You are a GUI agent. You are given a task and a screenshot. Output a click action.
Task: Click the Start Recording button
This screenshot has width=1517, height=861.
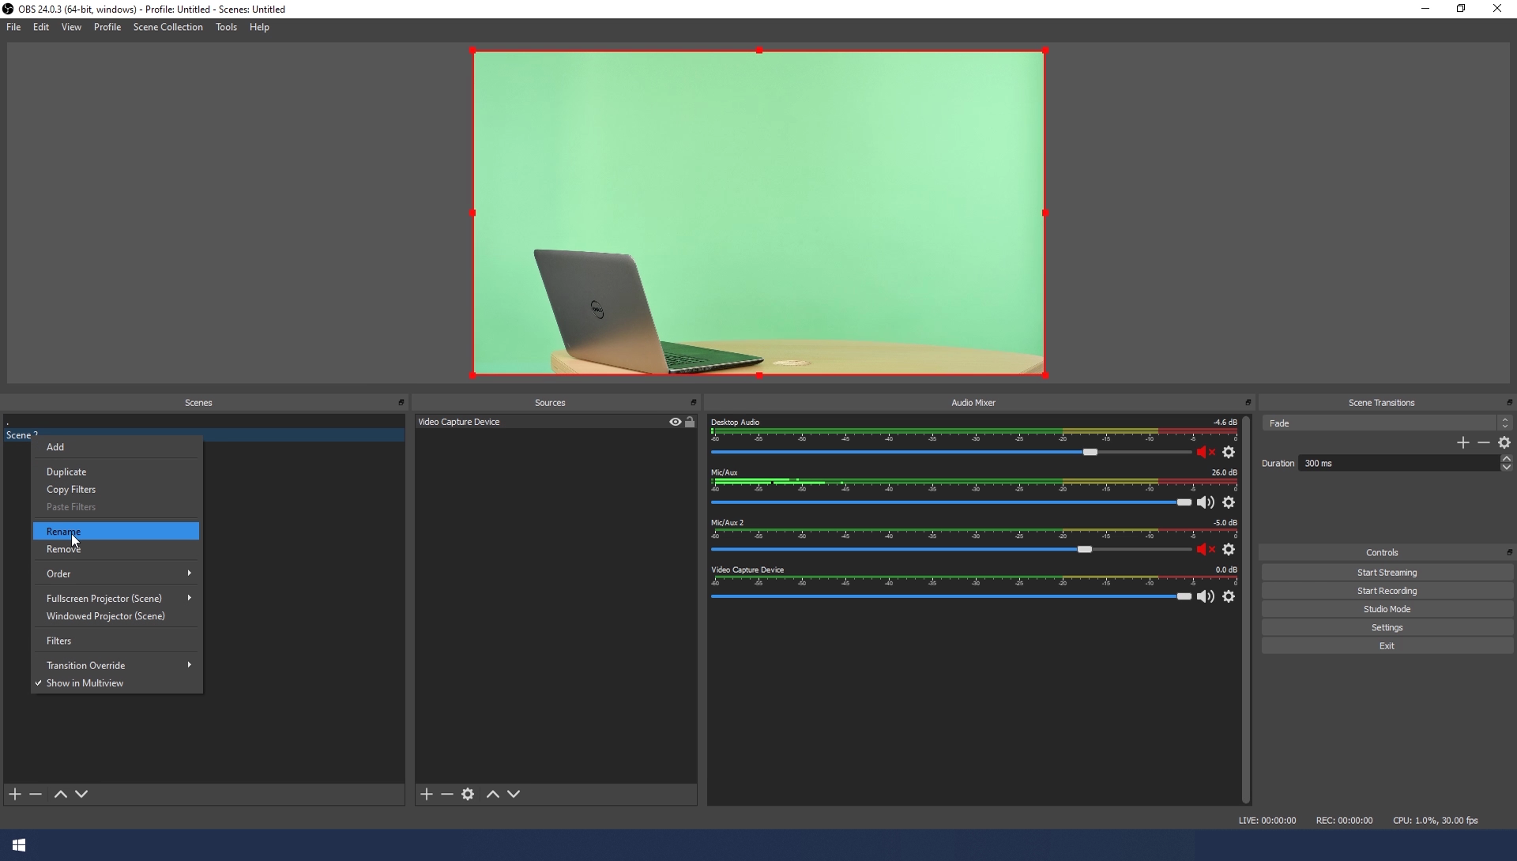(x=1387, y=591)
